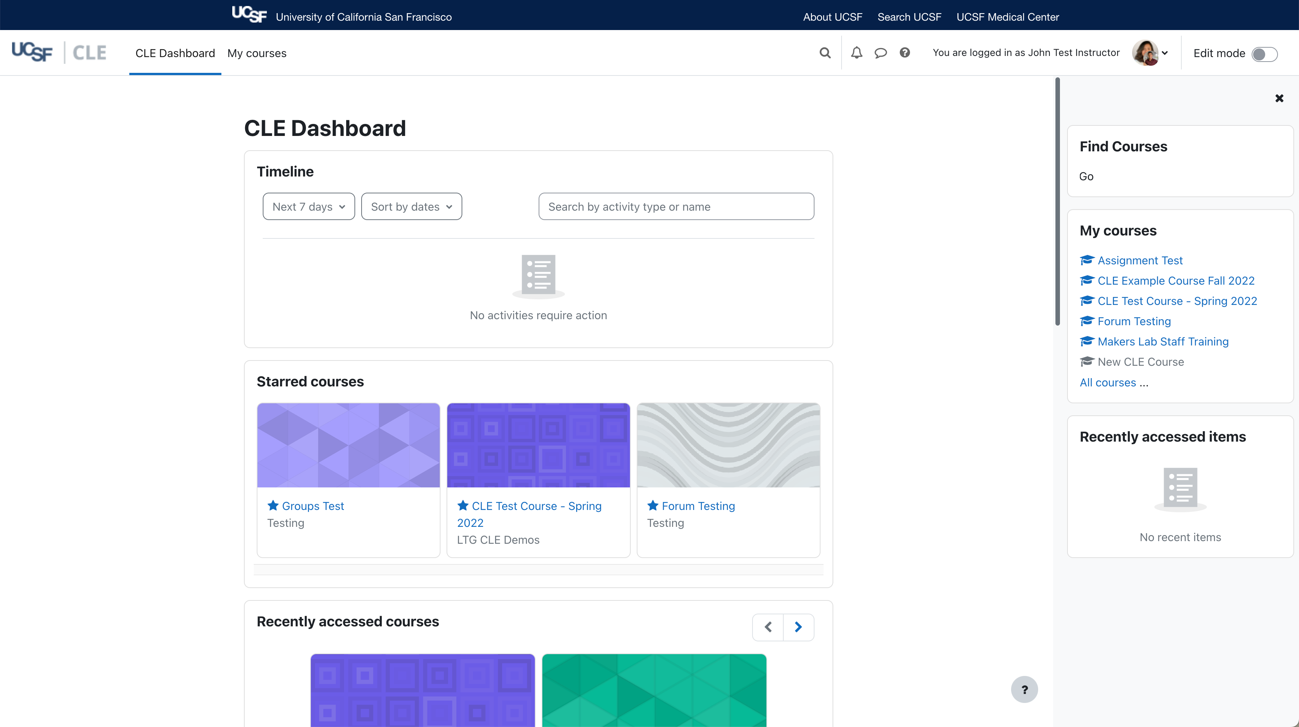Open UCSF Medical Center link
The height and width of the screenshot is (727, 1299).
point(1008,17)
